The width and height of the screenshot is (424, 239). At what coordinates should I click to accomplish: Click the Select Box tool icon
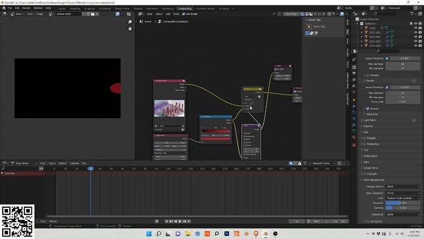(x=309, y=27)
